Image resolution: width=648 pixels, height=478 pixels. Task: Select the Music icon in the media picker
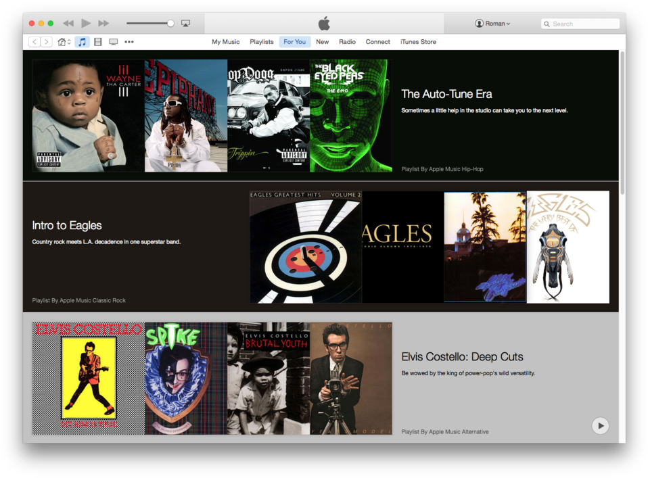coord(83,41)
